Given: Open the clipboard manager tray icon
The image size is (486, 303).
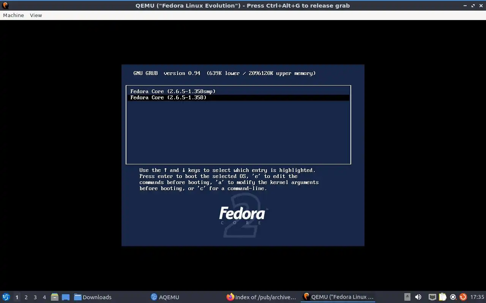Looking at the screenshot, I should click(x=442, y=297).
